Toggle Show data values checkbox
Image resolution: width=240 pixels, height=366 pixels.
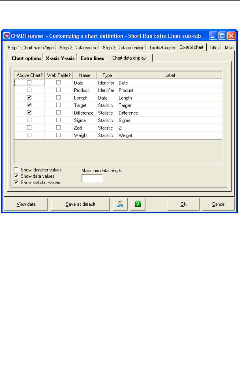click(x=16, y=176)
